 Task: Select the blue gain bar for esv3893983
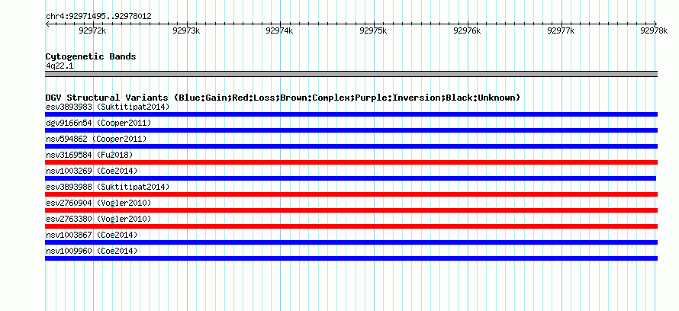point(351,114)
